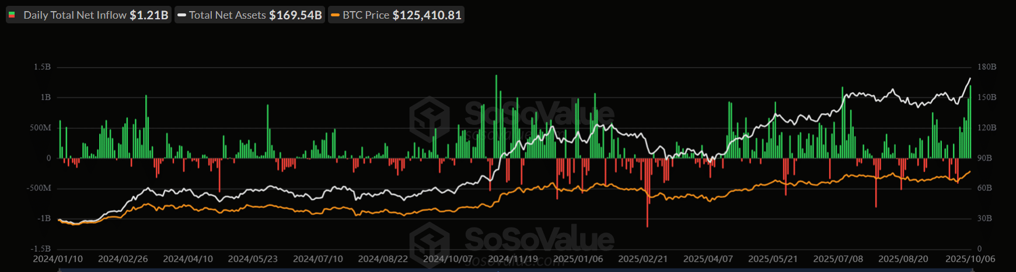Click the 2024/11/19 x-axis date label
The height and width of the screenshot is (272, 1016).
[x=512, y=259]
